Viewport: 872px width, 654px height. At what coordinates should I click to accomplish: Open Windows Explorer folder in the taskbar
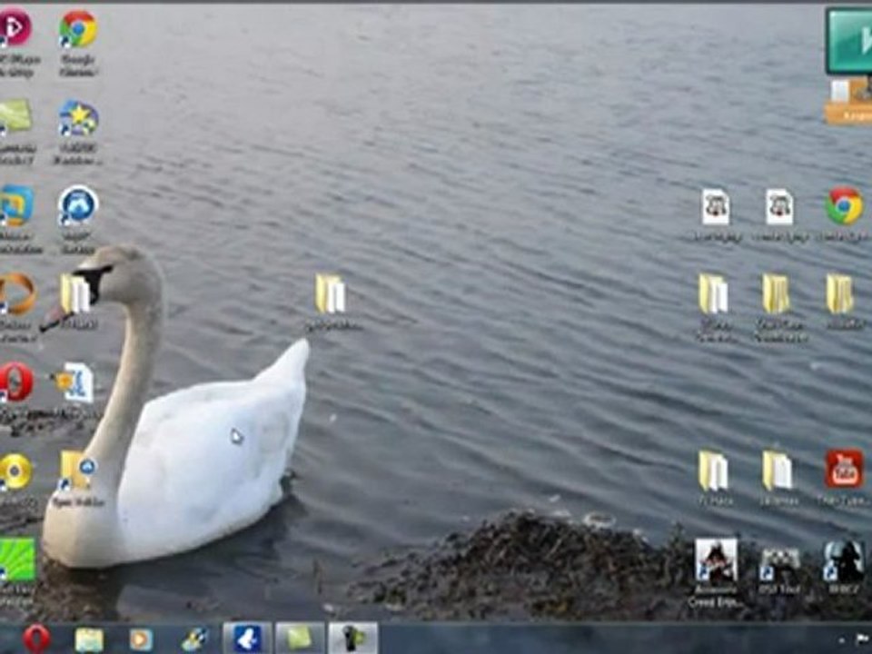89,639
